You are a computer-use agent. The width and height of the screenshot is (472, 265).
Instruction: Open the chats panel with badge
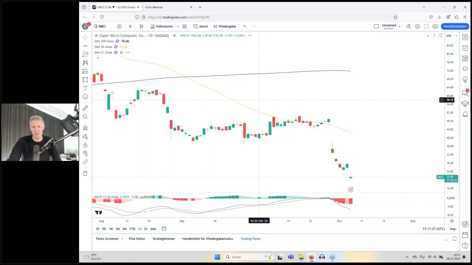click(x=465, y=93)
